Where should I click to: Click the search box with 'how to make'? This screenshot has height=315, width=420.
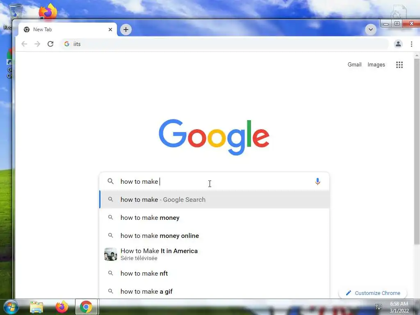click(214, 181)
